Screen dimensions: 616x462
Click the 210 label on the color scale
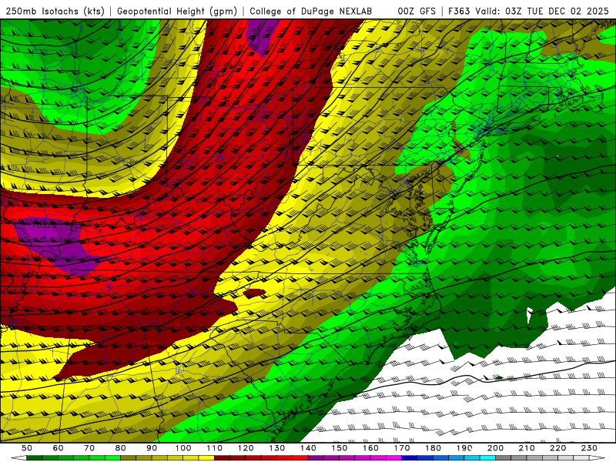pyautogui.click(x=527, y=448)
